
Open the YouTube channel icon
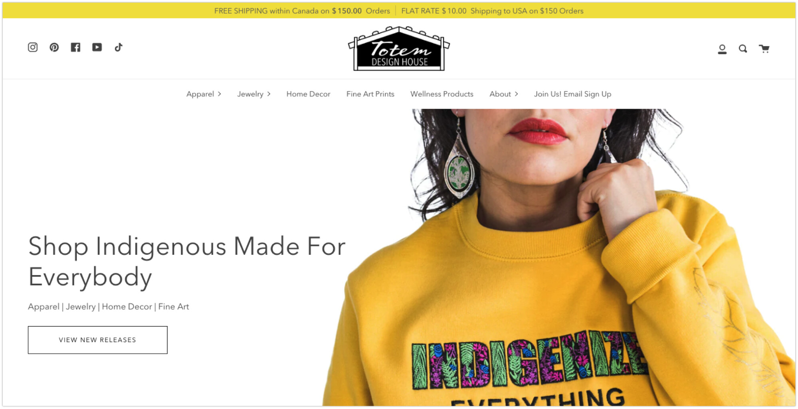[x=97, y=47]
